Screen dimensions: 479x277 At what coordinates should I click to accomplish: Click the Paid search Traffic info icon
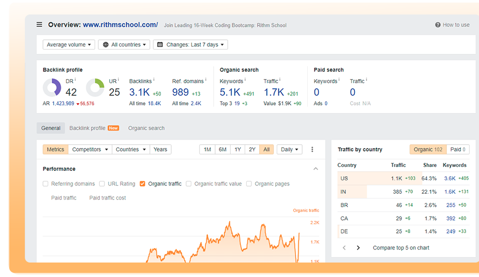pos(366,80)
